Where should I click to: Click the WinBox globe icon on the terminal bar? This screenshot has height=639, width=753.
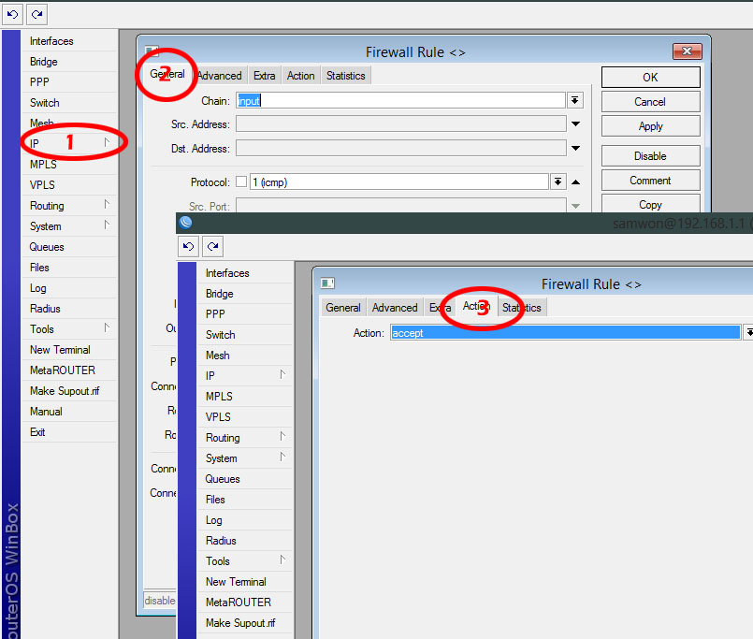[x=185, y=223]
